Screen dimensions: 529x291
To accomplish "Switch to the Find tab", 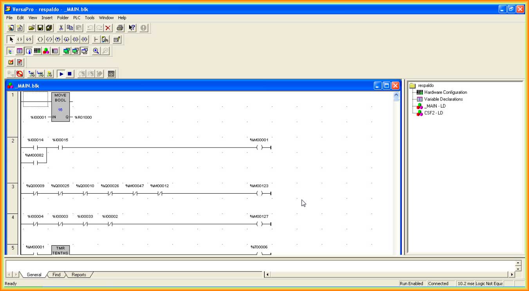I will (x=56, y=275).
